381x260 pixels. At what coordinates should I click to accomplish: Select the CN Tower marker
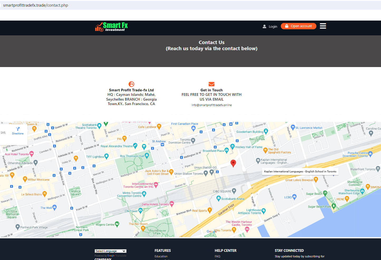click(141, 210)
